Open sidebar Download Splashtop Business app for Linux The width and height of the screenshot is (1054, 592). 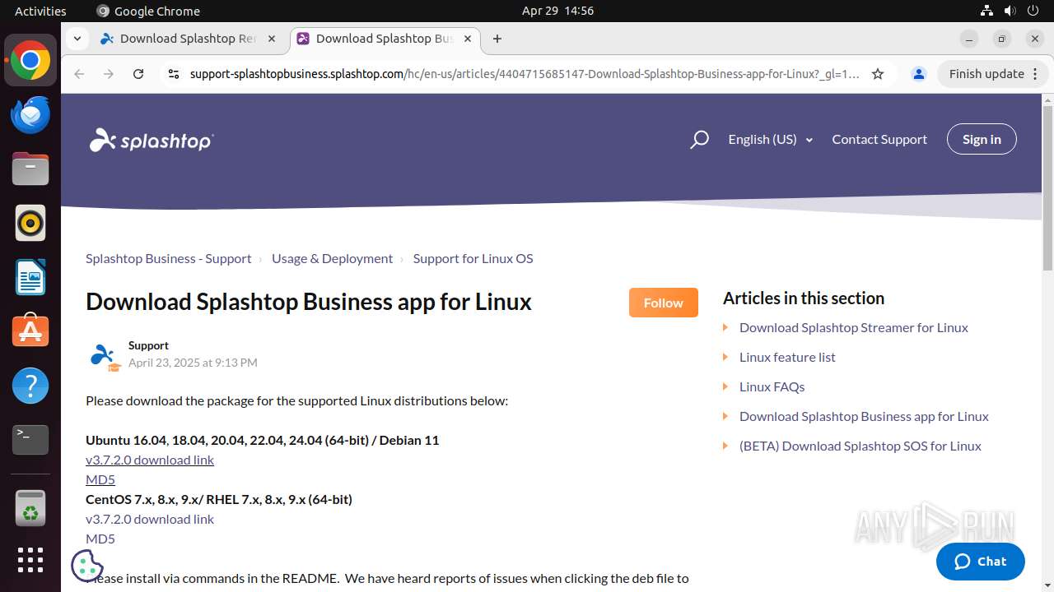[x=864, y=416]
